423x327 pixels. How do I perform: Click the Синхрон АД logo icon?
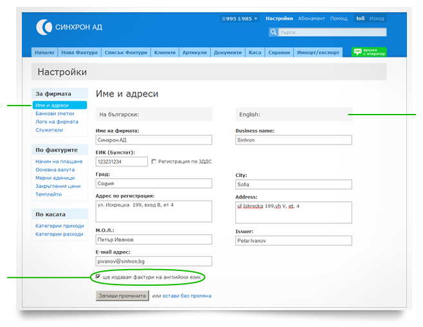click(45, 27)
